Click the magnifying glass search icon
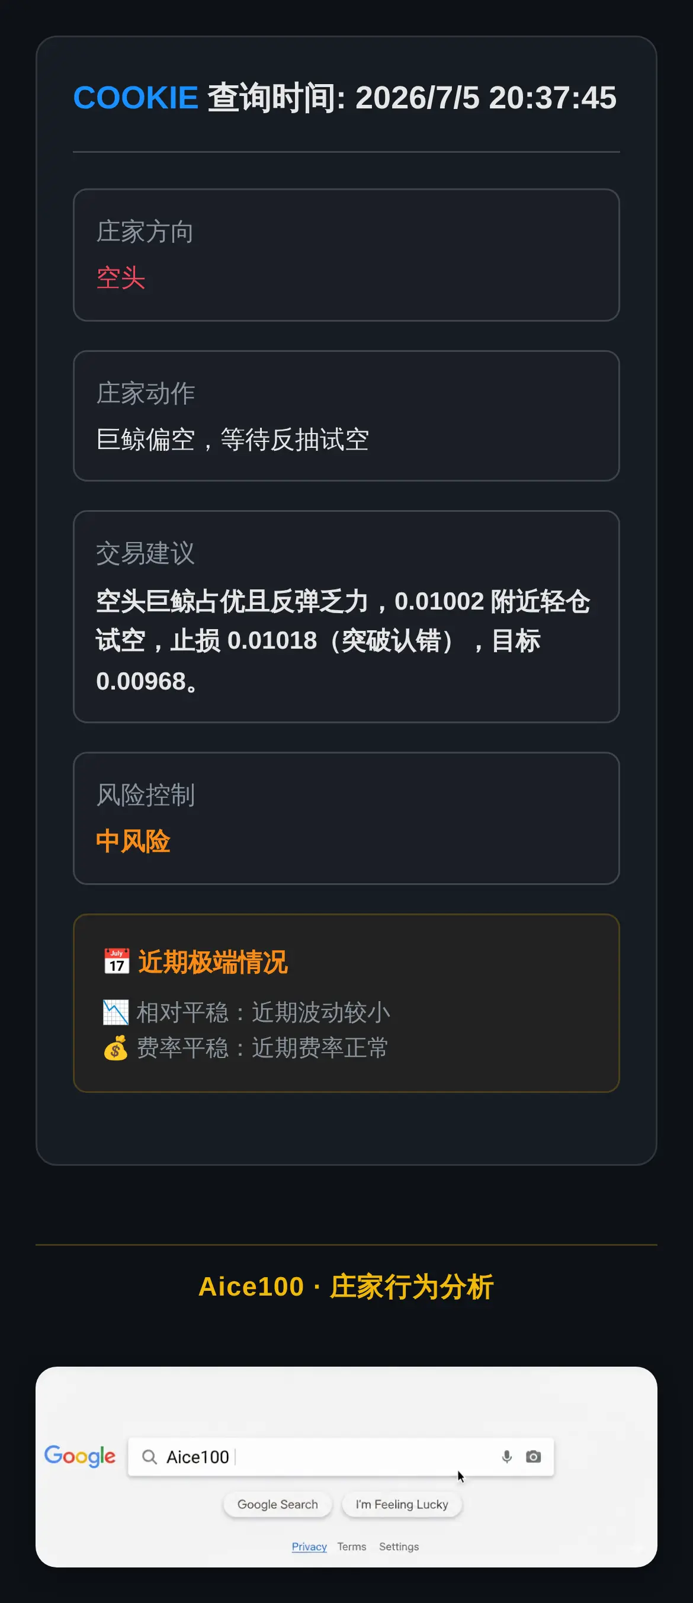 (x=149, y=1457)
